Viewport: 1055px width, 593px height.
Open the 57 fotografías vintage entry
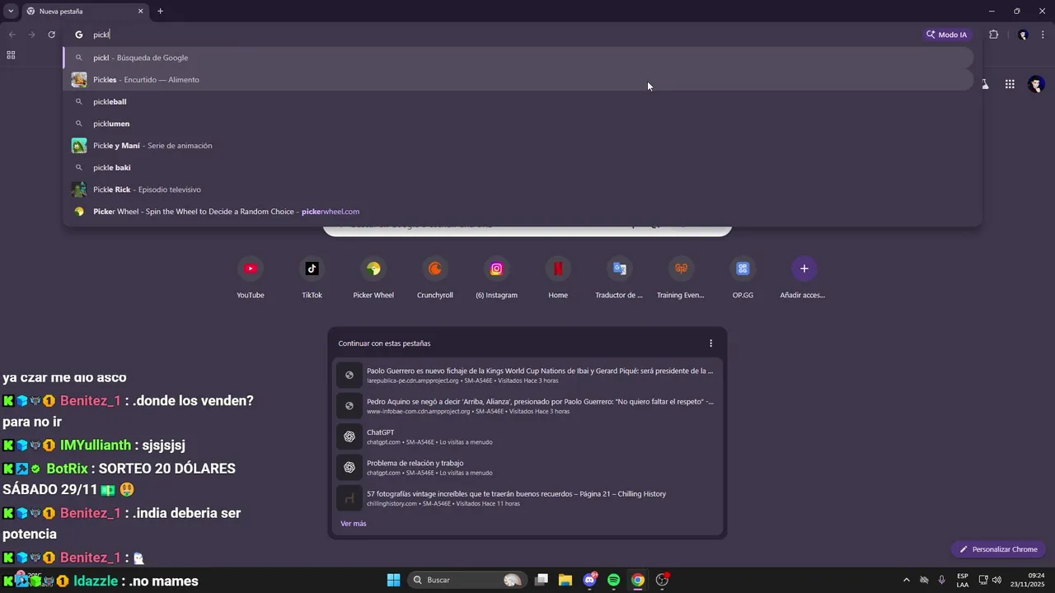click(x=527, y=498)
